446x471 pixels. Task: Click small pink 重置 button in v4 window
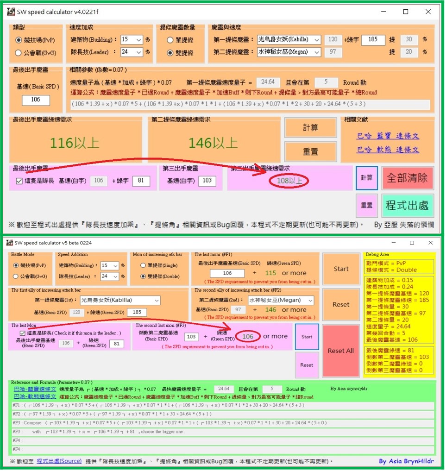367,206
